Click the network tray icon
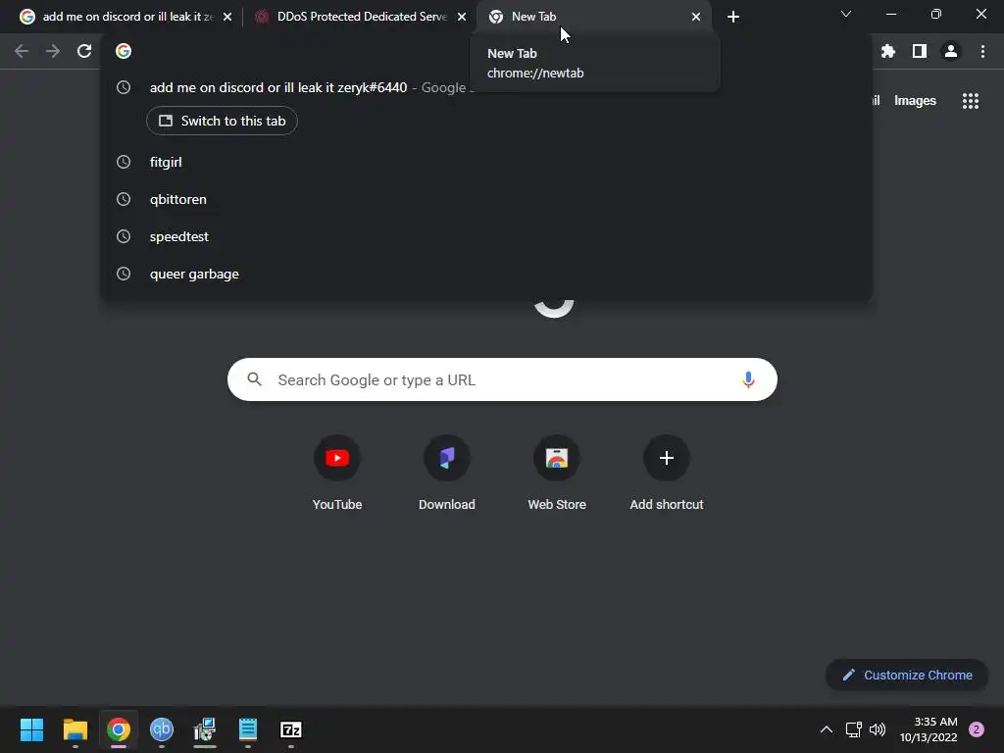Screen dimensions: 1004x753 coord(853,729)
